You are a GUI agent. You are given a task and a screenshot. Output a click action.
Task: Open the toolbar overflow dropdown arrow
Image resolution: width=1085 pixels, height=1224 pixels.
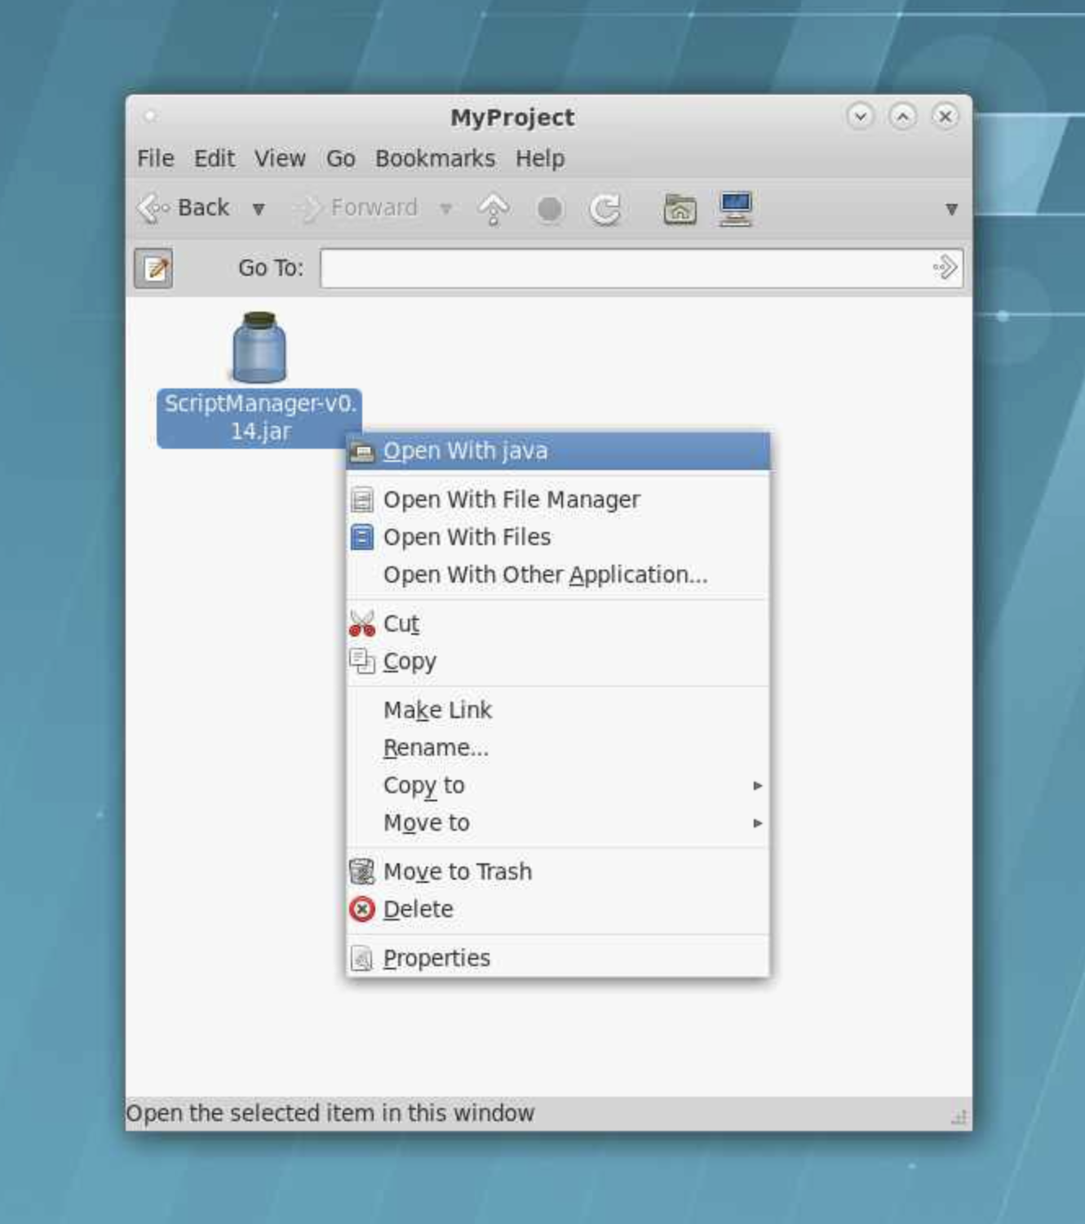tap(950, 210)
